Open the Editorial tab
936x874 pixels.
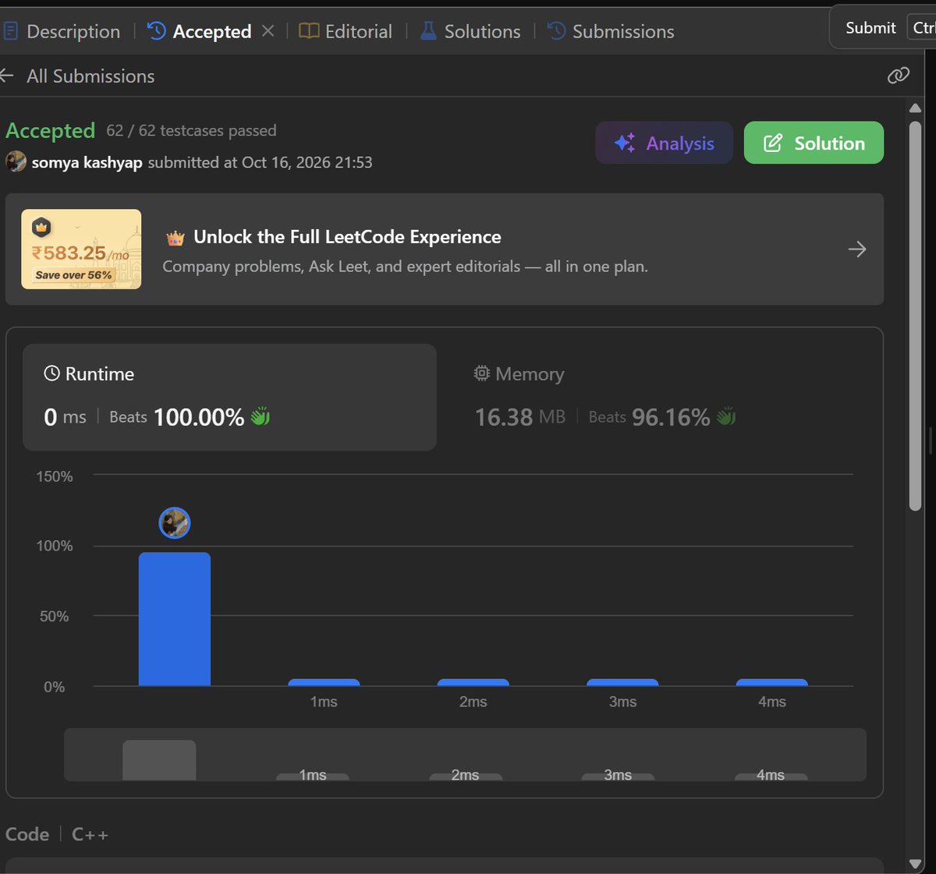coord(346,31)
